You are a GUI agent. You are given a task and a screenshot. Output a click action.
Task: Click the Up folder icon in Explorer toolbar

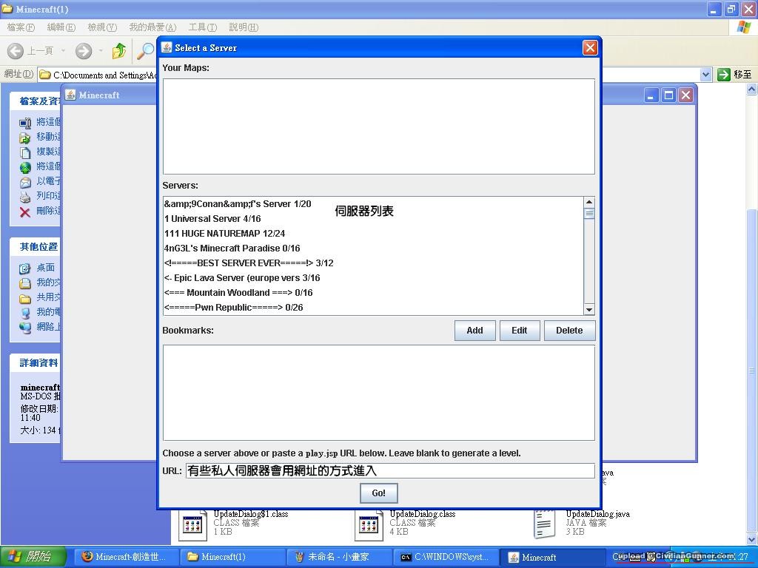click(x=118, y=50)
